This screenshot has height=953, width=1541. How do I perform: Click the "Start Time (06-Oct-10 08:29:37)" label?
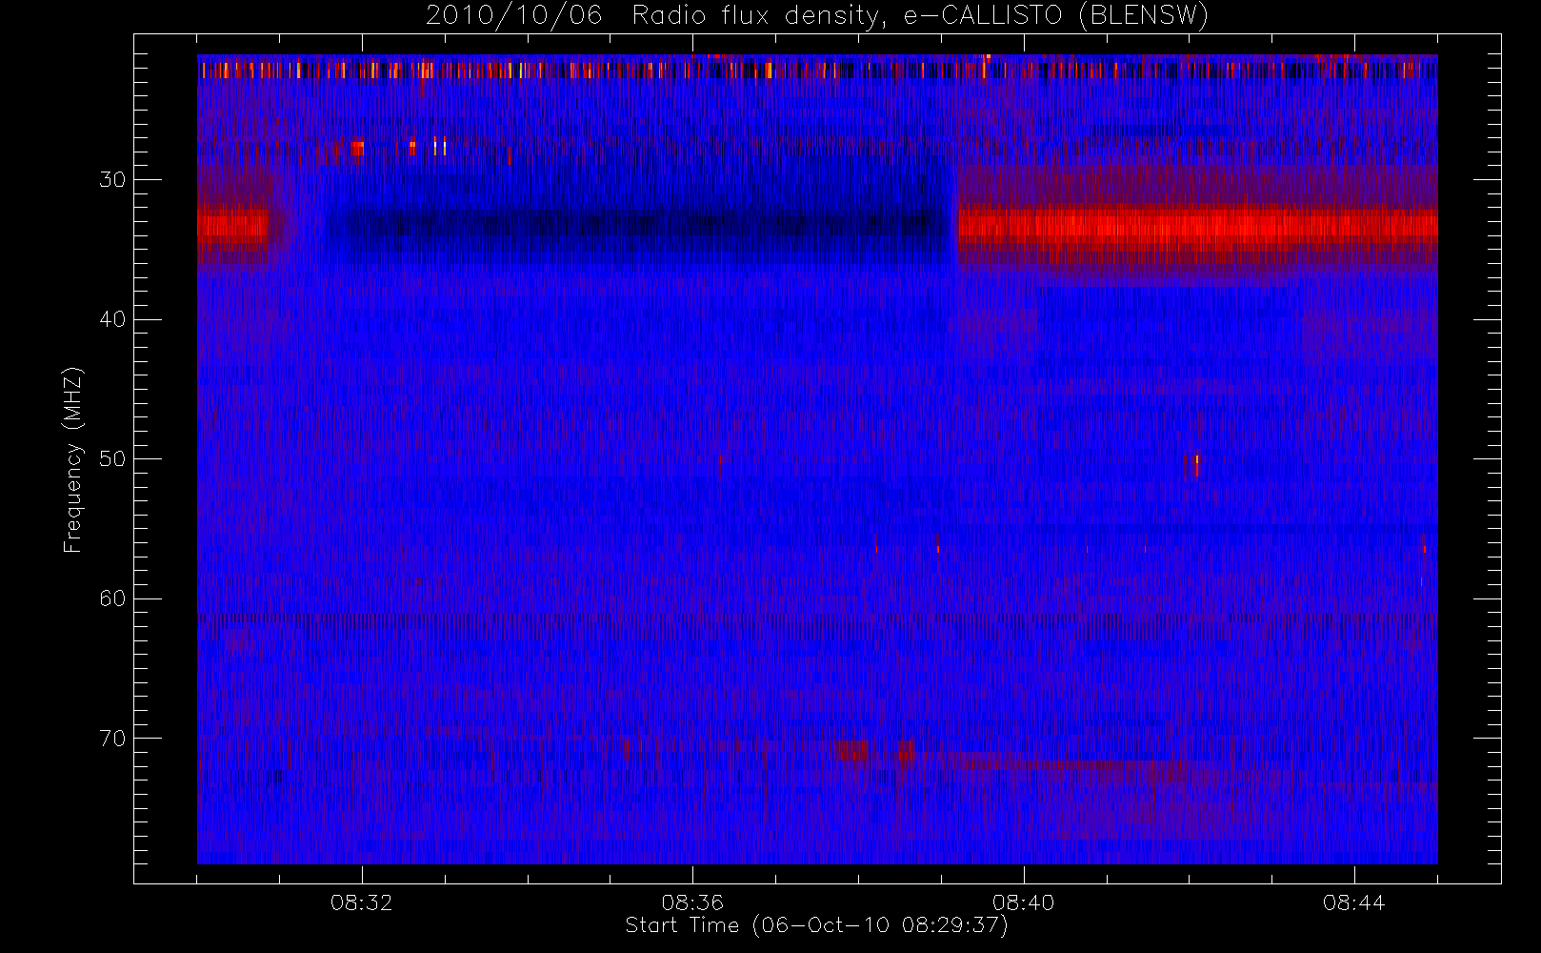[816, 925]
